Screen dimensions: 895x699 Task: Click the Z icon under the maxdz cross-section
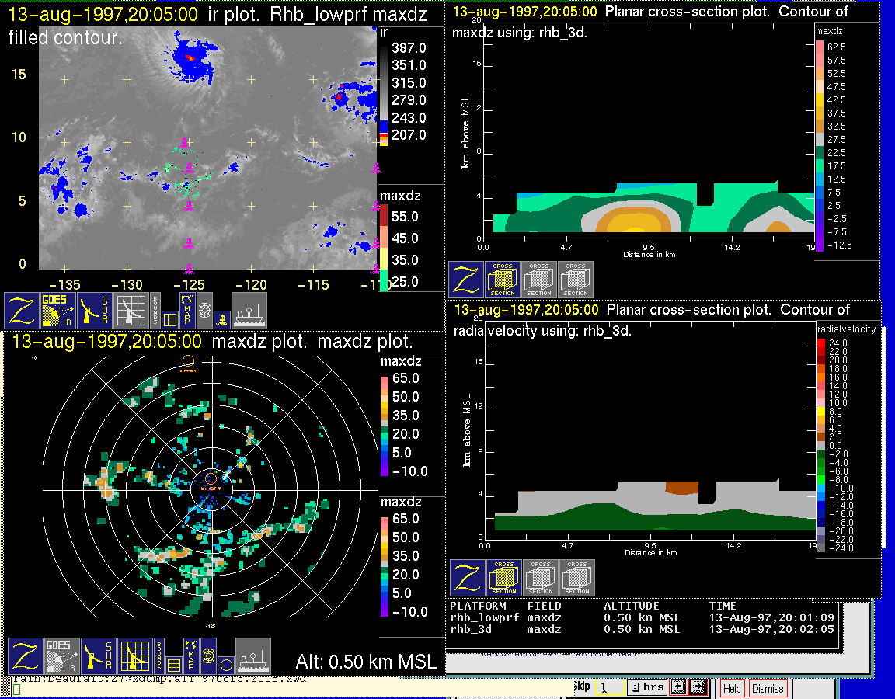click(x=466, y=280)
